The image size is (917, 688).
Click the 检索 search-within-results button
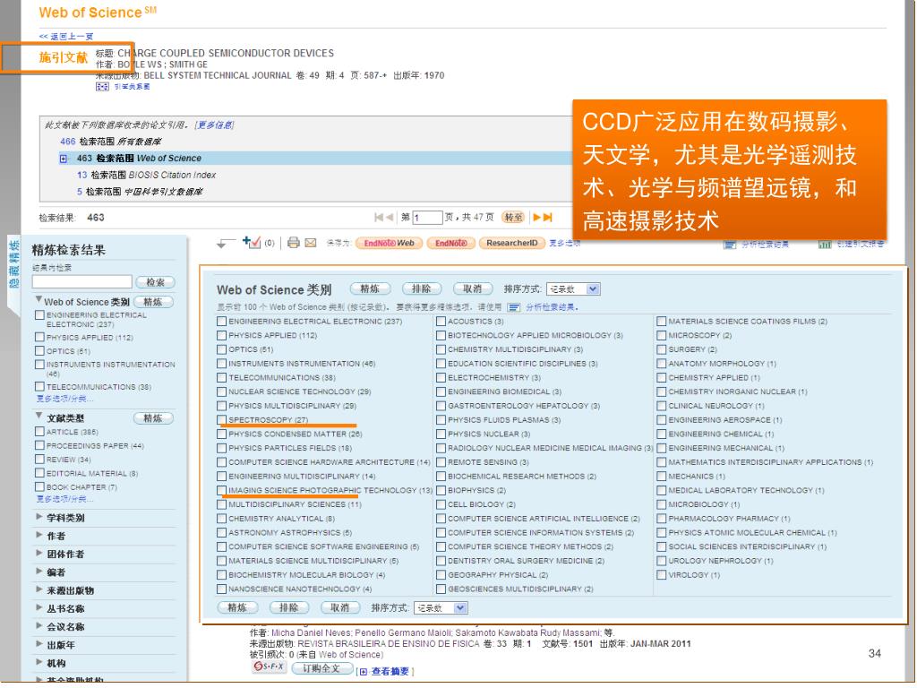(x=155, y=282)
